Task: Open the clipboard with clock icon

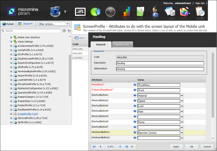Action: coord(200,12)
